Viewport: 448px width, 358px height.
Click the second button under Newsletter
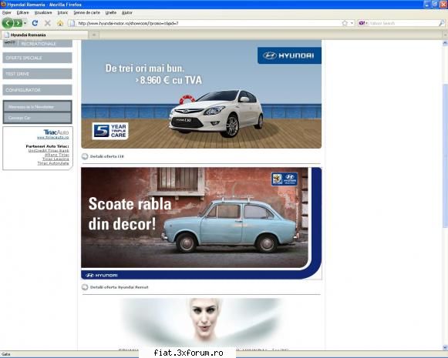38,118
